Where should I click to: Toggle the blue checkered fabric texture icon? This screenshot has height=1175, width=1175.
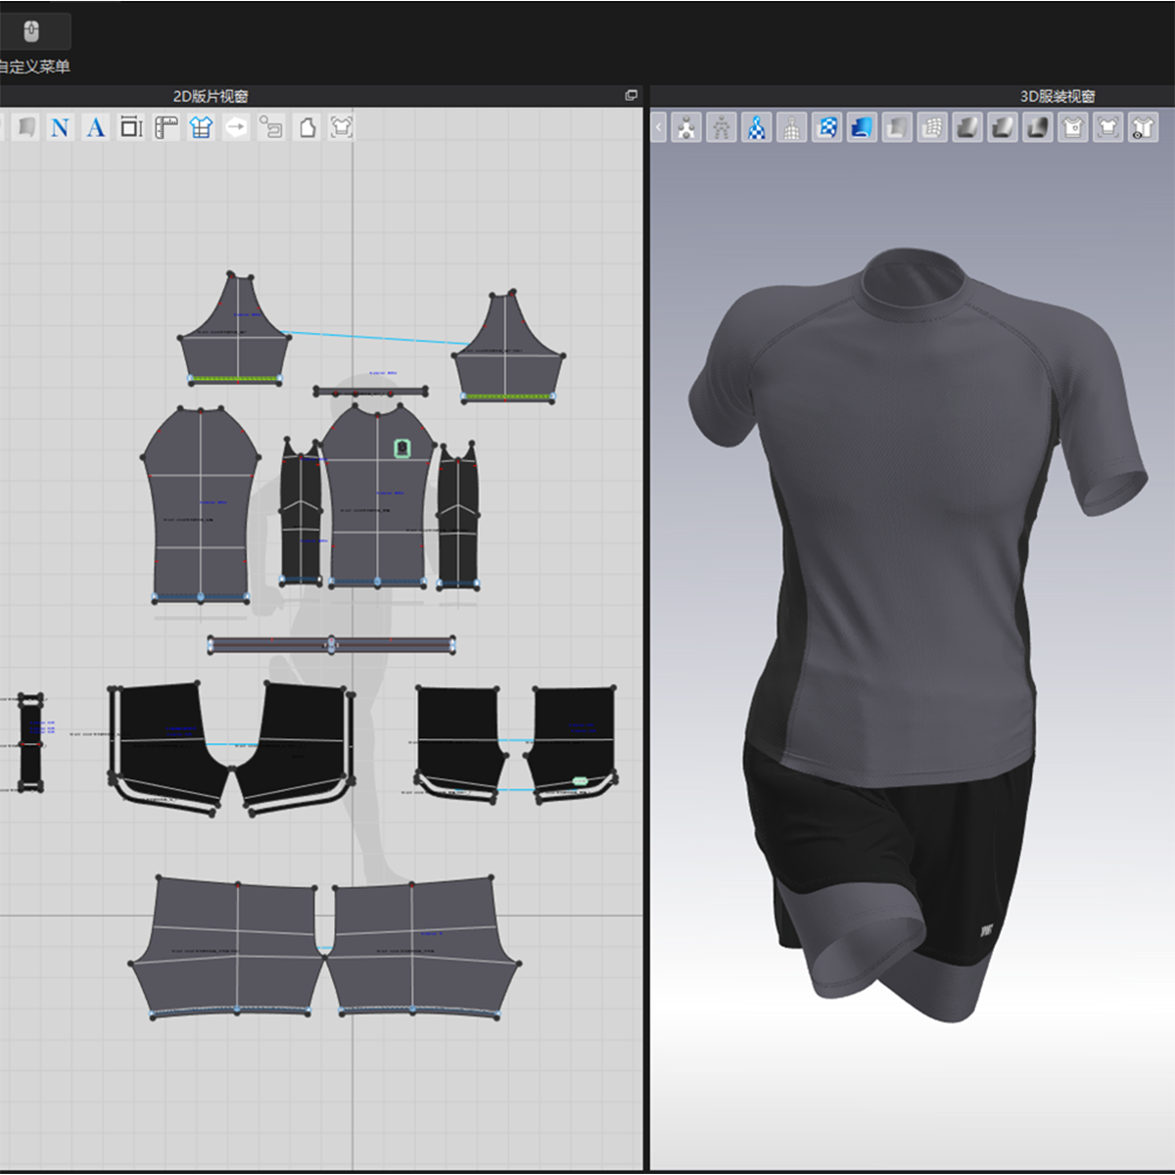827,127
